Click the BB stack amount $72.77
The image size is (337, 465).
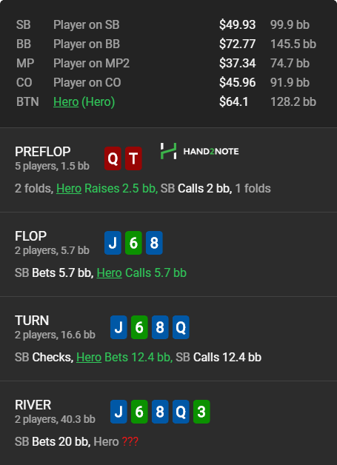237,44
